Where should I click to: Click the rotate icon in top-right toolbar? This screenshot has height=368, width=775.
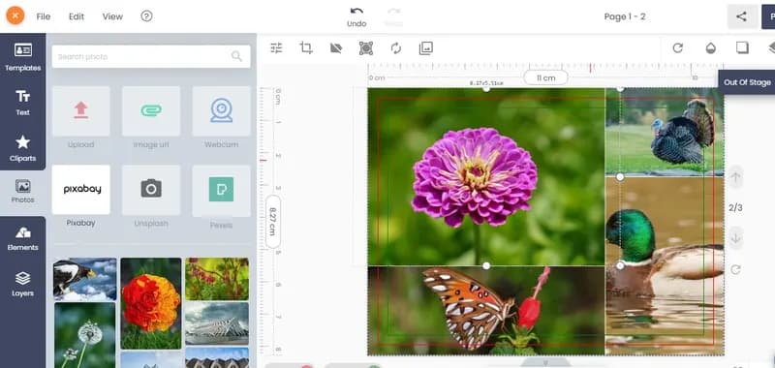(677, 47)
